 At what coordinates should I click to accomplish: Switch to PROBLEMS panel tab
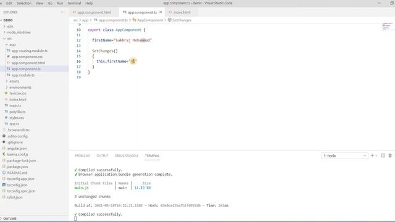click(x=82, y=155)
